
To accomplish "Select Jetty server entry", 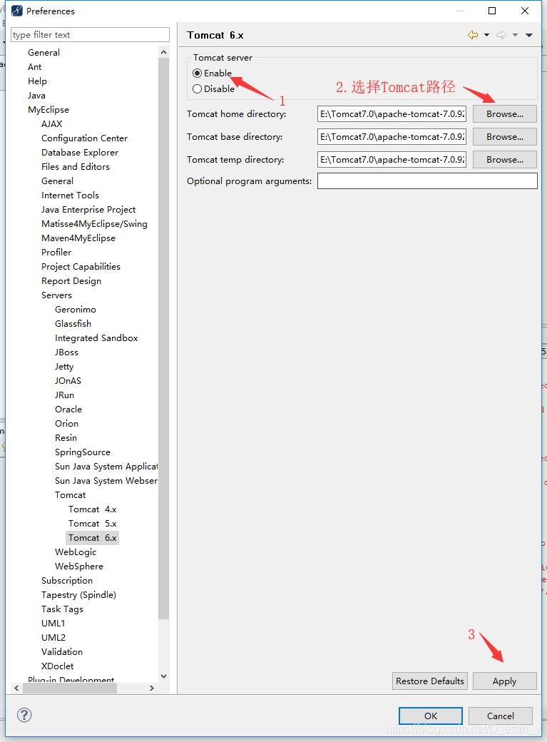I will click(x=64, y=366).
